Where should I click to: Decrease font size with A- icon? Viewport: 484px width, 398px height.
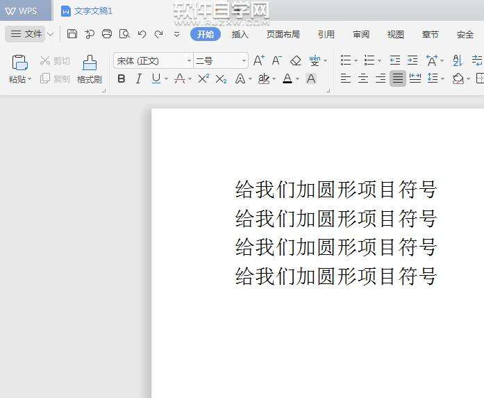pos(276,60)
